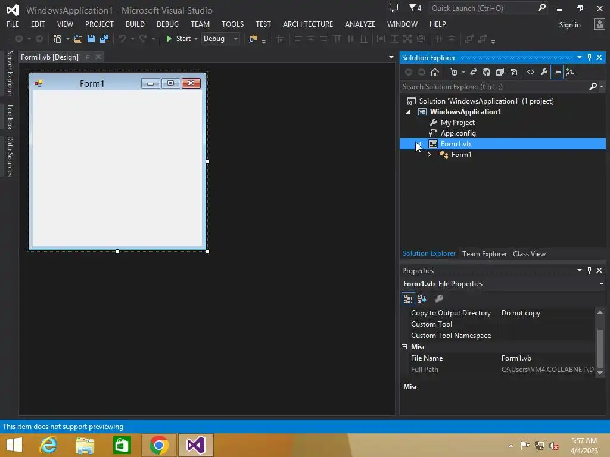Open the Start button dropdown arrow
Screen dimensions: 610x457
[x=195, y=39]
